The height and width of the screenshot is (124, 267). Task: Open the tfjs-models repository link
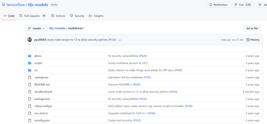(38, 5)
